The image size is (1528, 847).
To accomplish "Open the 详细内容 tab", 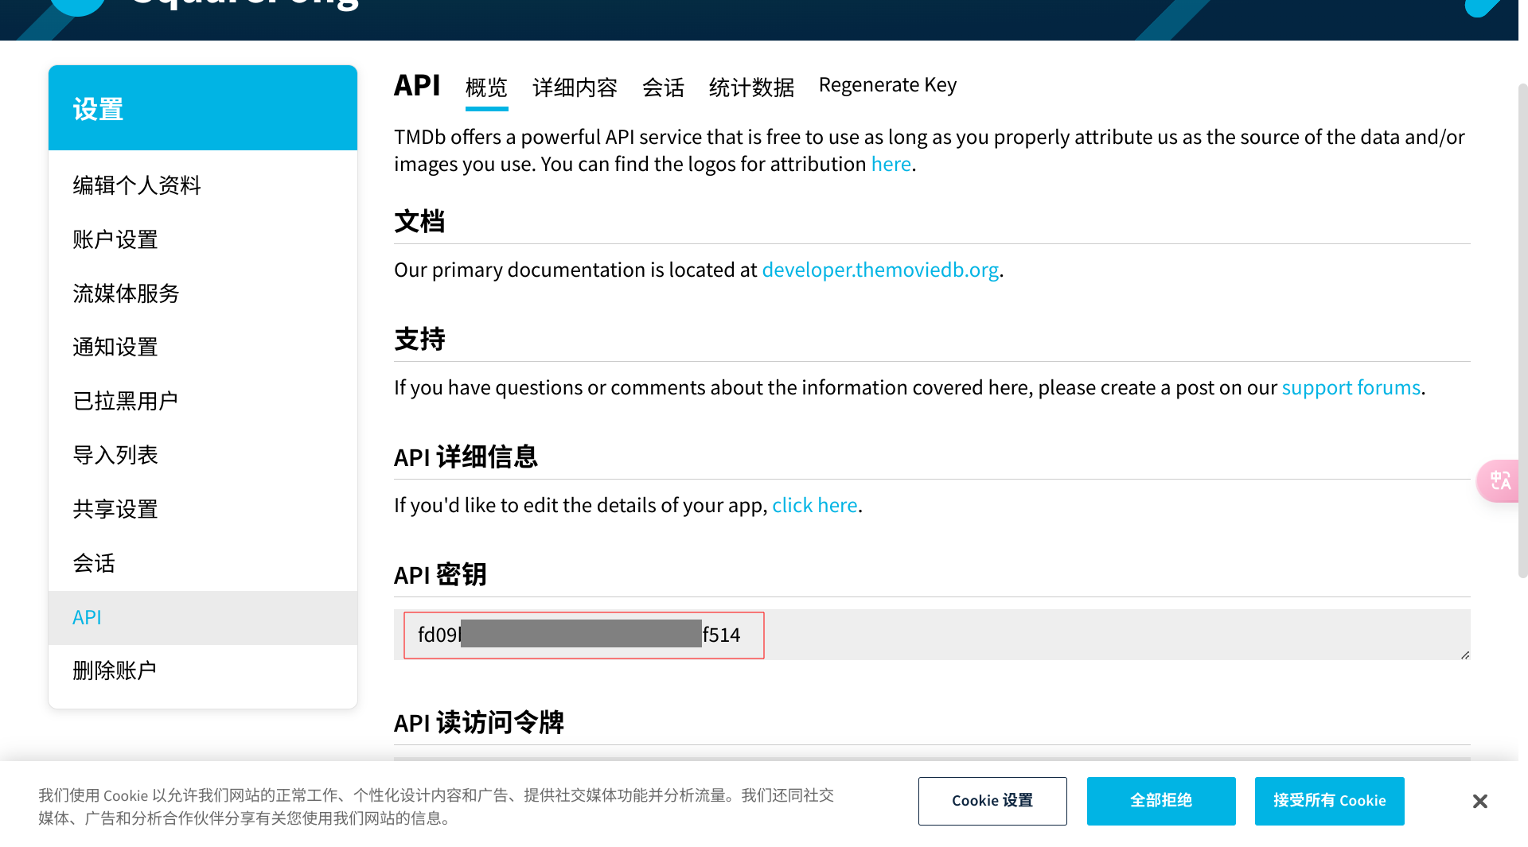I will point(575,87).
